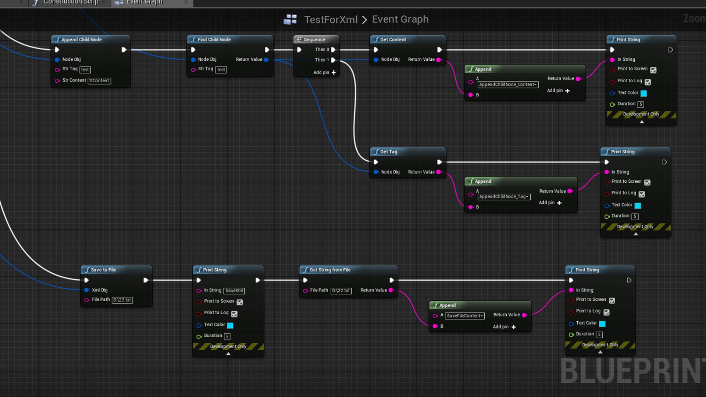This screenshot has height=397, width=706.
Task: Select the Event Graph tab
Action: (x=144, y=2)
